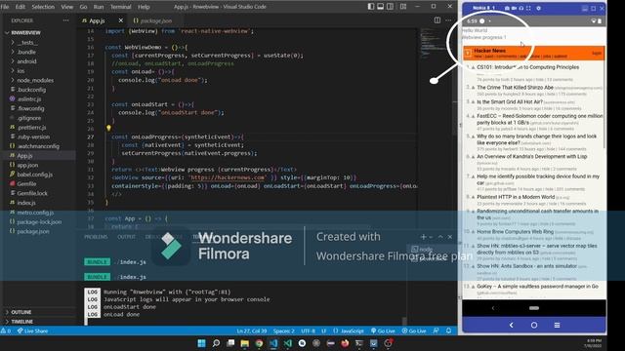
Task: Open 'CS101: Introduction to Computing Principles' link
Action: pos(527,67)
